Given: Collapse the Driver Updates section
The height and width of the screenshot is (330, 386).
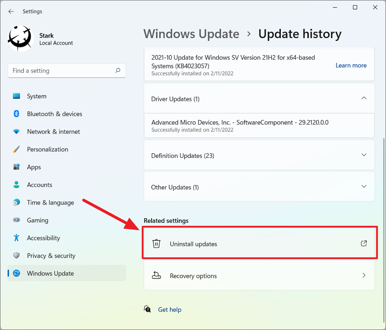Looking at the screenshot, I should click(x=364, y=98).
